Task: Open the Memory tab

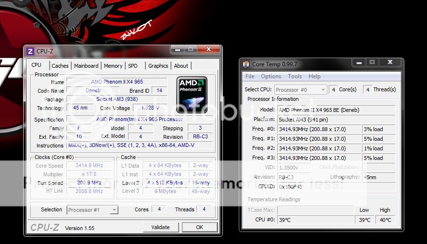Action: [113, 66]
